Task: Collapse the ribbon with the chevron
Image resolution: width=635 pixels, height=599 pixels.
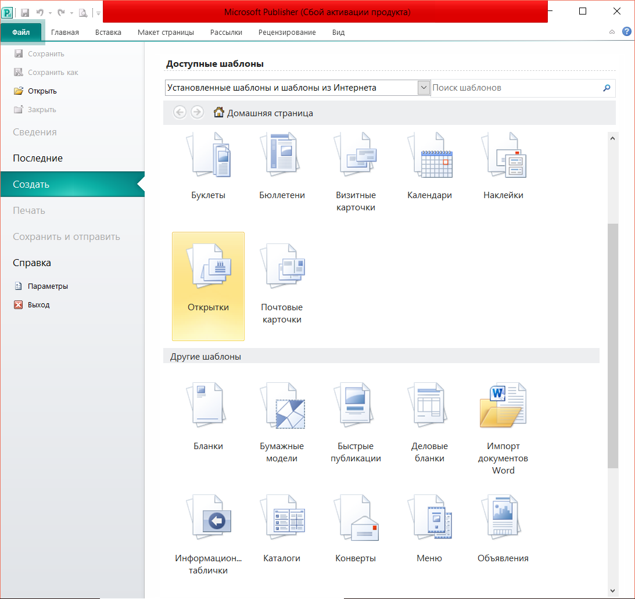Action: click(612, 32)
